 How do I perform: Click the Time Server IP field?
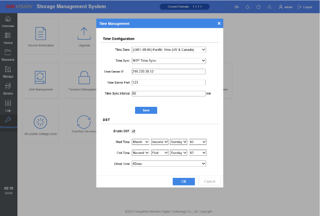click(x=168, y=72)
